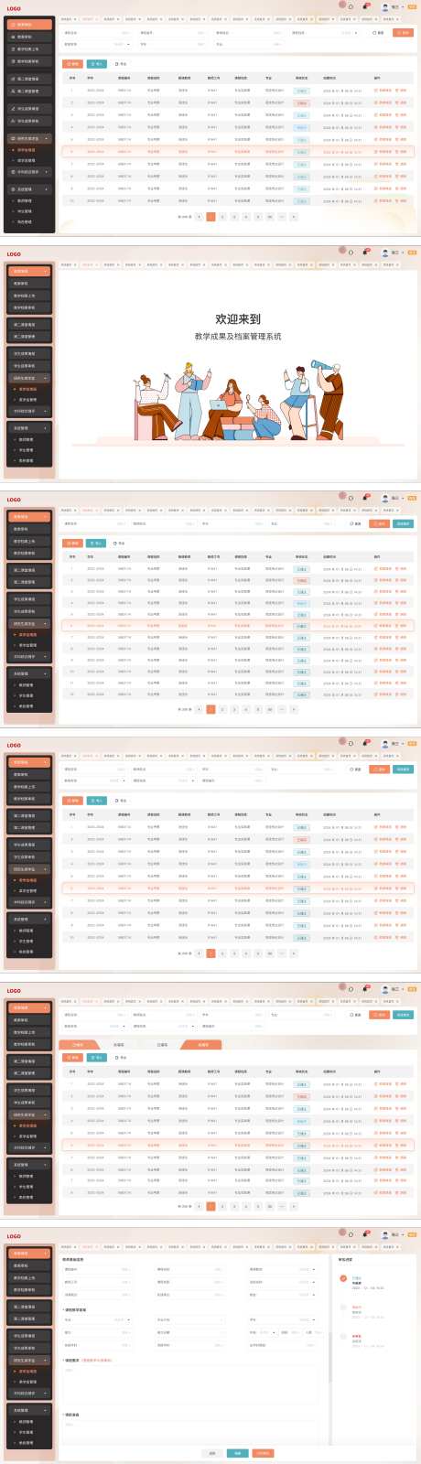Image resolution: width=421 pixels, height=1464 pixels.
Task: Click the notification bell on the welcome page
Action: pyautogui.click(x=365, y=253)
